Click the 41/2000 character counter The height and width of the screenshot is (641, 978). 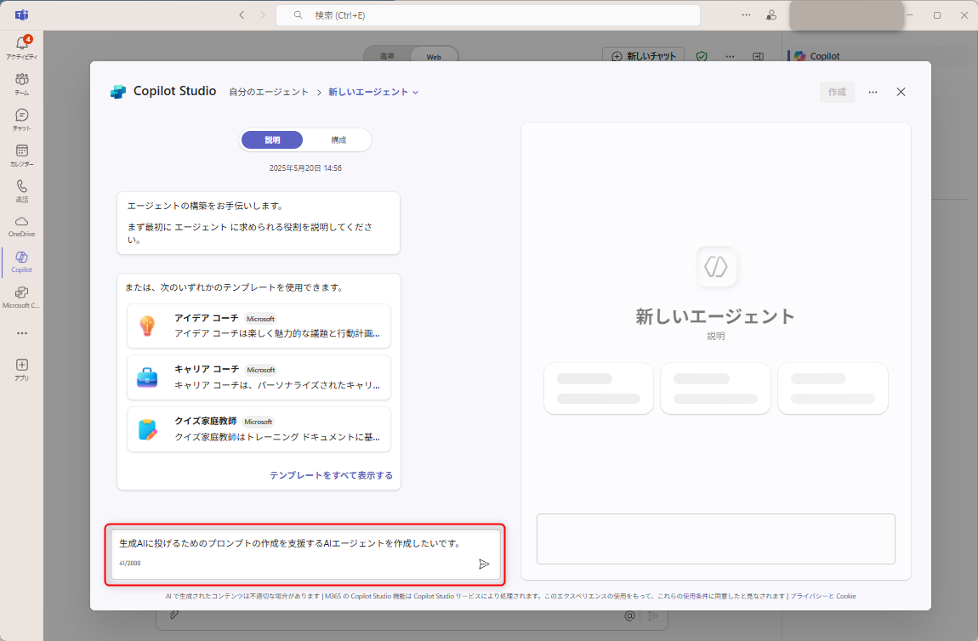point(130,563)
